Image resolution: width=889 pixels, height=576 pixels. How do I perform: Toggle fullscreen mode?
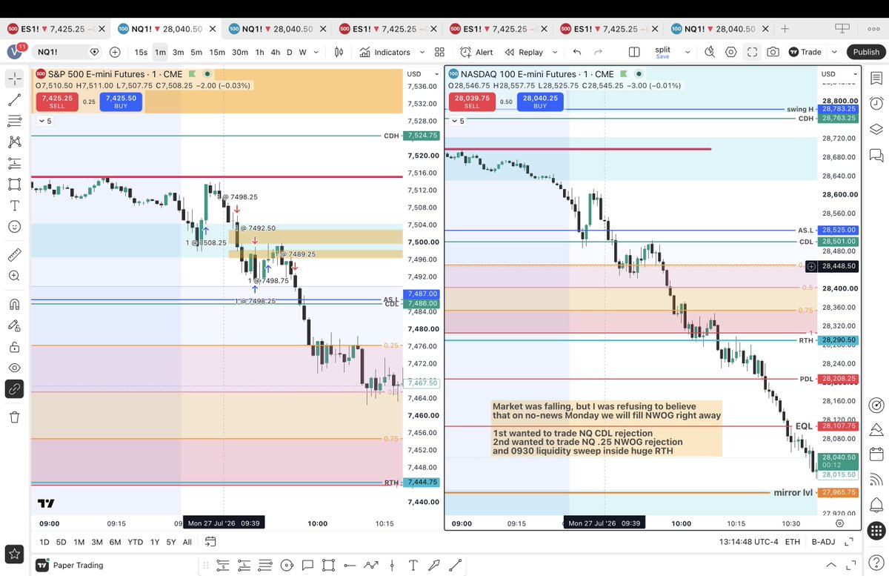(x=752, y=52)
